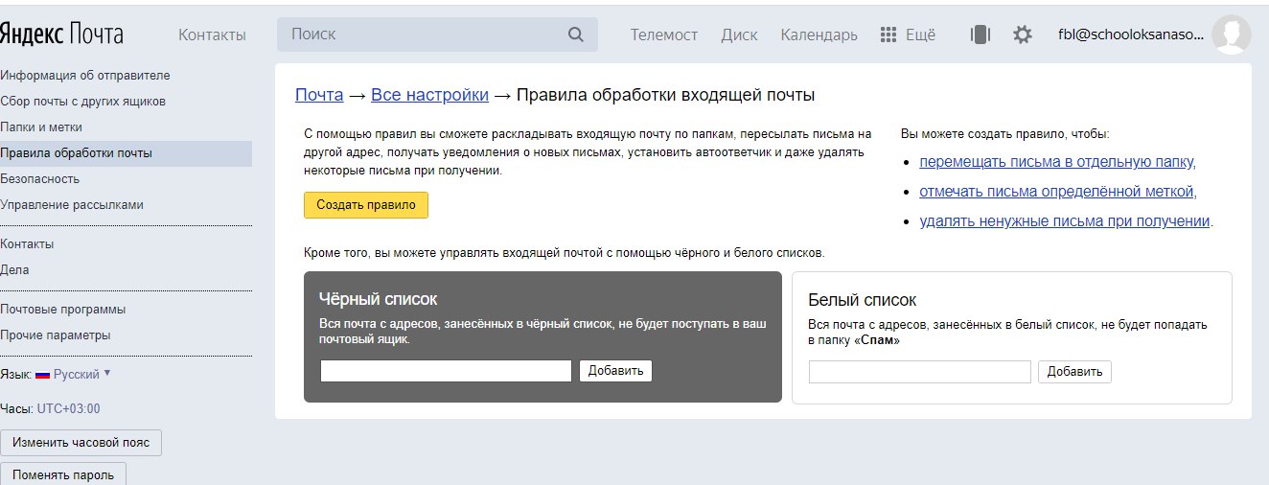Viewport: 1269px width, 485px height.
Task: Click Добавить in the Белый список
Action: 1074,372
